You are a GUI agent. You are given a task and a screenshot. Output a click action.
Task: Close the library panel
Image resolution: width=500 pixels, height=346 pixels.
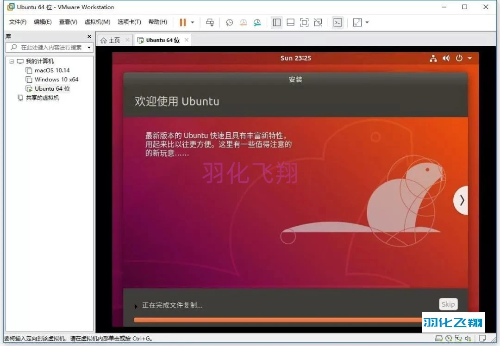click(x=89, y=37)
